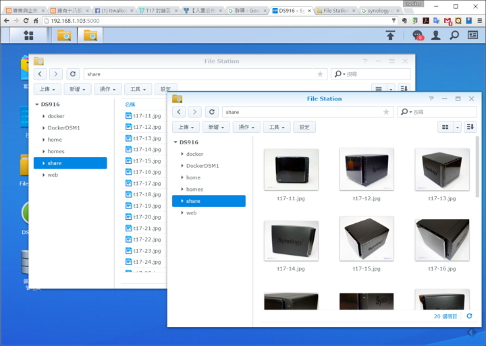Open 新增 dropdown in the back File Station
This screenshot has width=486, height=346.
point(78,89)
